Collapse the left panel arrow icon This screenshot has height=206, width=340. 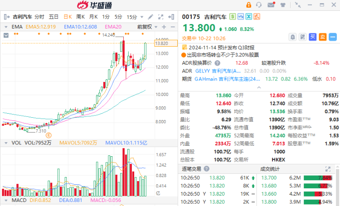tap(7, 17)
